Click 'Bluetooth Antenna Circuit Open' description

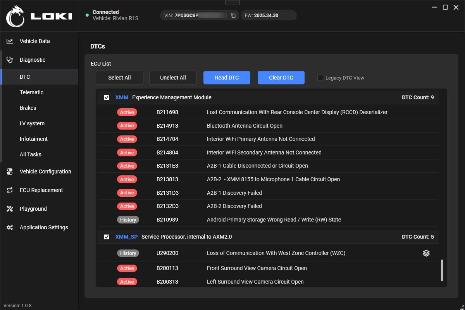[245, 126]
